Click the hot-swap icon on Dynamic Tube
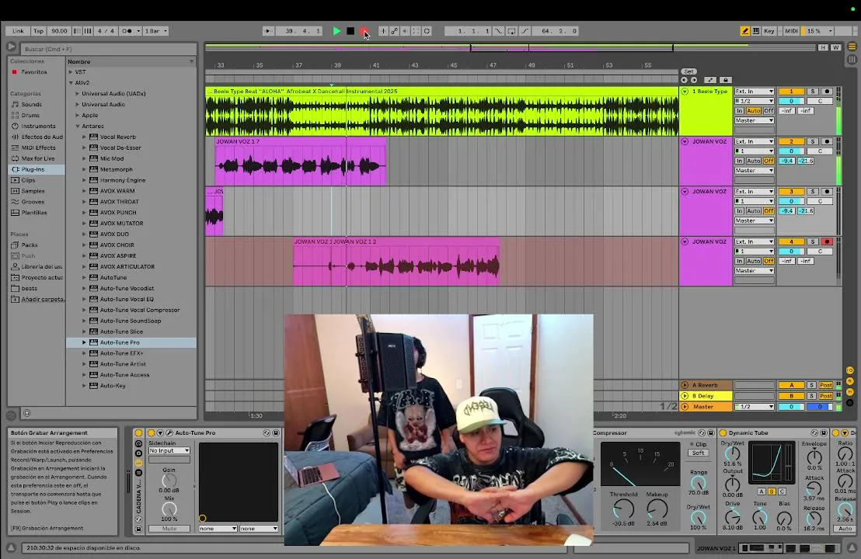 tap(814, 432)
